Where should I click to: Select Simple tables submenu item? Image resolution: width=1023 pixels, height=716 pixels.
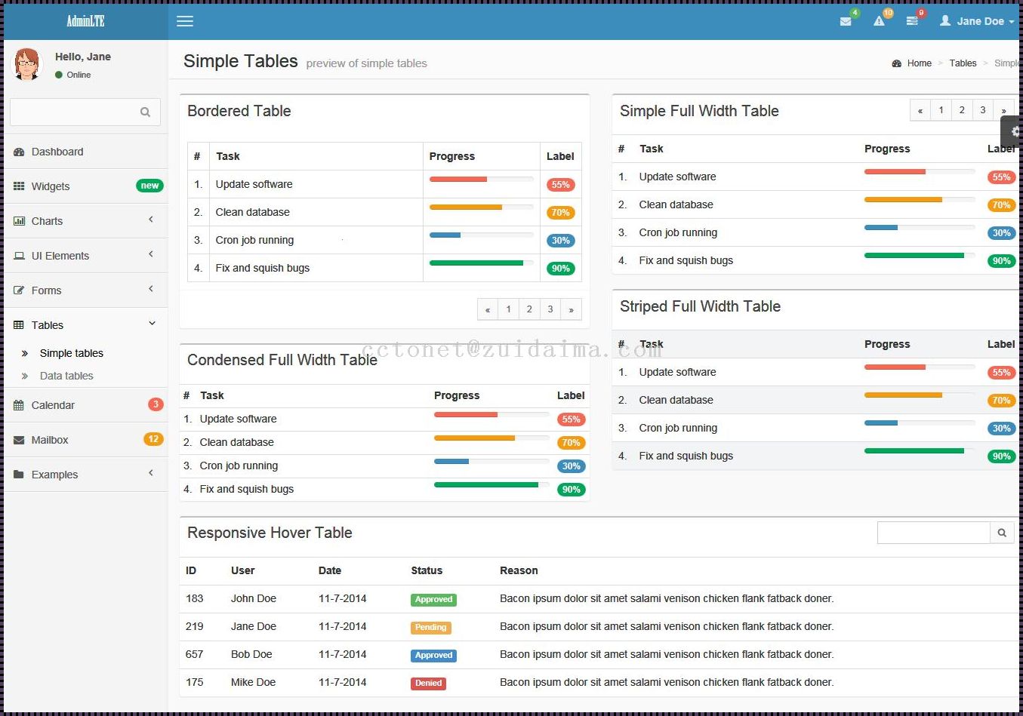[72, 353]
